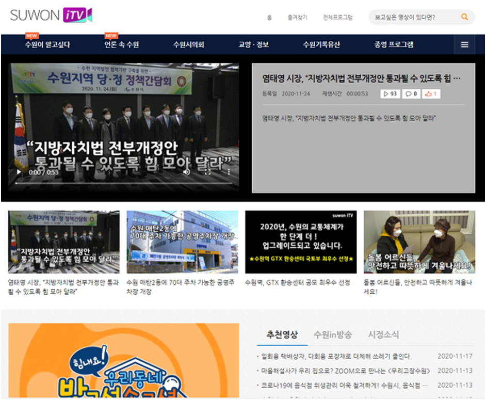This screenshot has width=486, height=400.
Task: Focus the 보고싶은 영상이 있다면? search field
Action: [415, 17]
